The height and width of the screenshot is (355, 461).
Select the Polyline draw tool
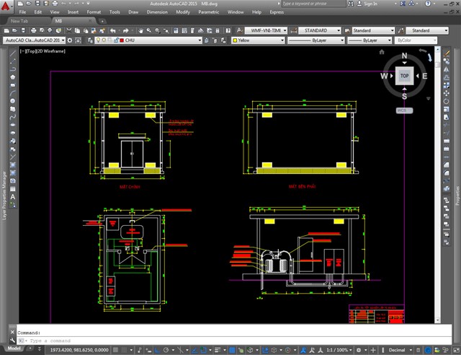point(13,69)
